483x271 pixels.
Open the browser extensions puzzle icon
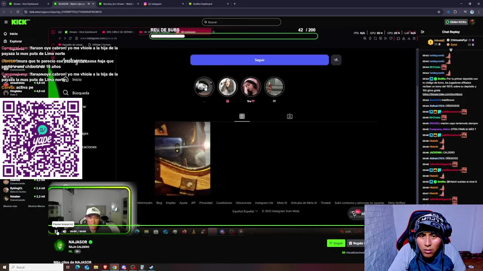pyautogui.click(x=455, y=12)
